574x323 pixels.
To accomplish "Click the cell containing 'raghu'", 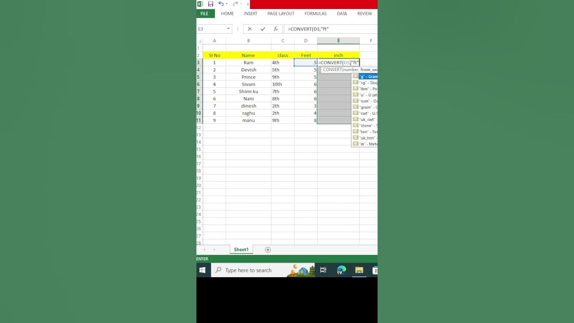I will (x=248, y=113).
